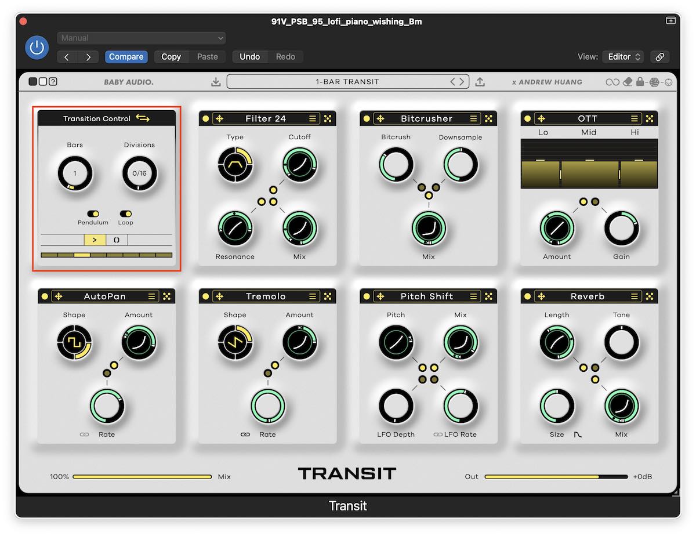Open the Reverb hamburger menu
The image size is (696, 536).
tap(635, 296)
